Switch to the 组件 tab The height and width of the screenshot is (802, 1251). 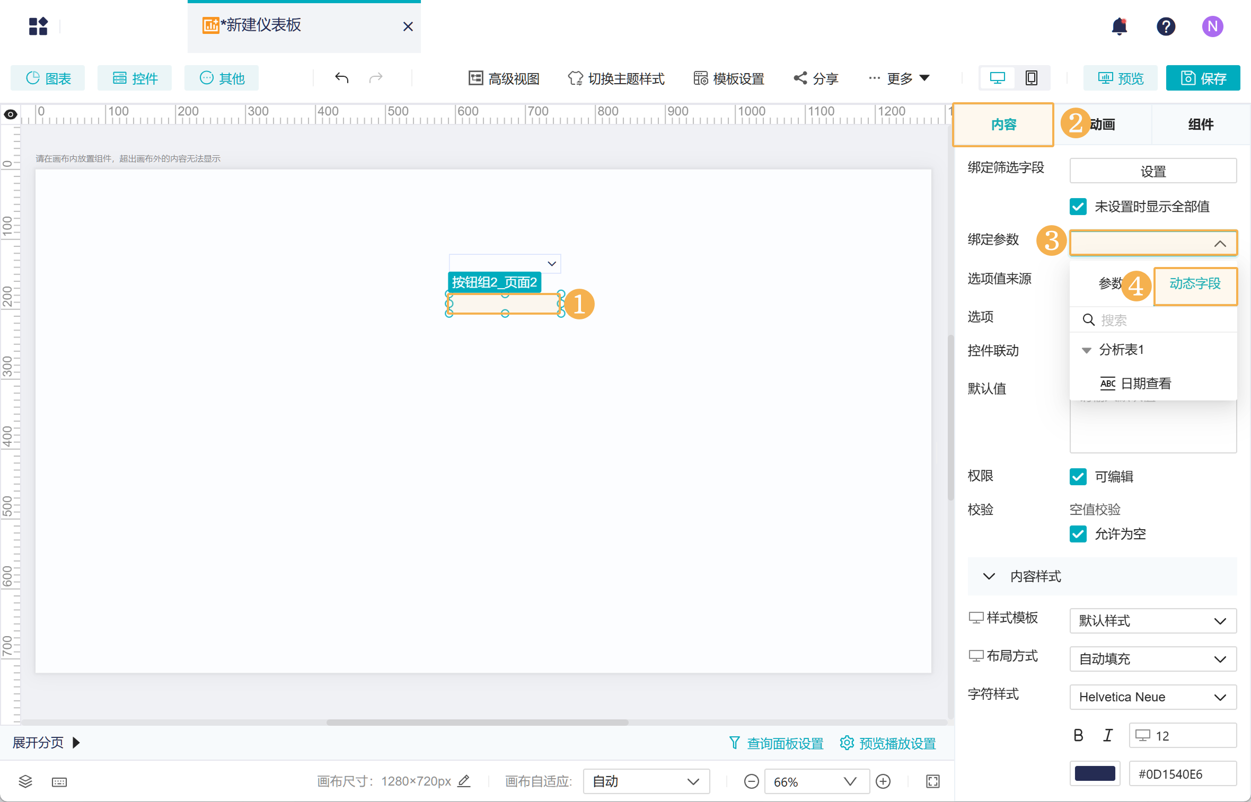[x=1201, y=124]
